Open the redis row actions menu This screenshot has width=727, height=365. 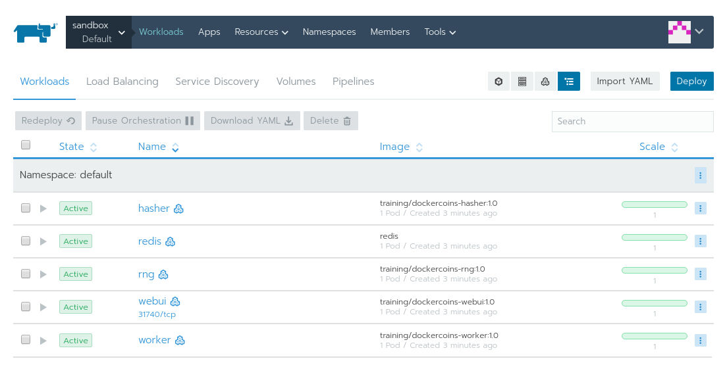click(x=701, y=241)
